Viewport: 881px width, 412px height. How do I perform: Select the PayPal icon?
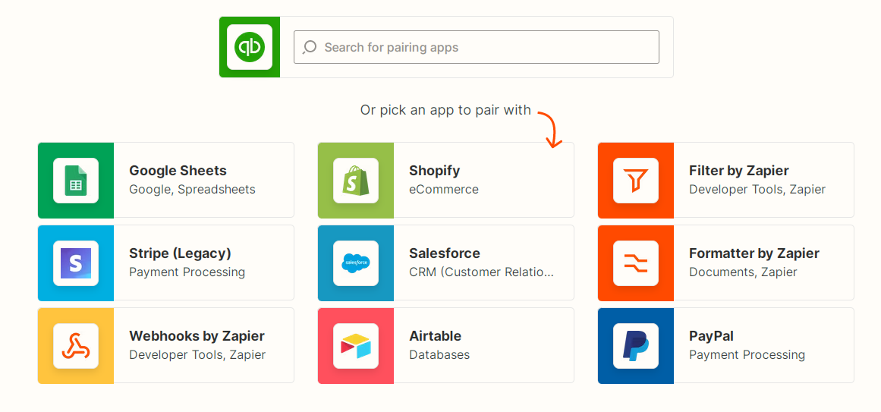[x=635, y=346]
